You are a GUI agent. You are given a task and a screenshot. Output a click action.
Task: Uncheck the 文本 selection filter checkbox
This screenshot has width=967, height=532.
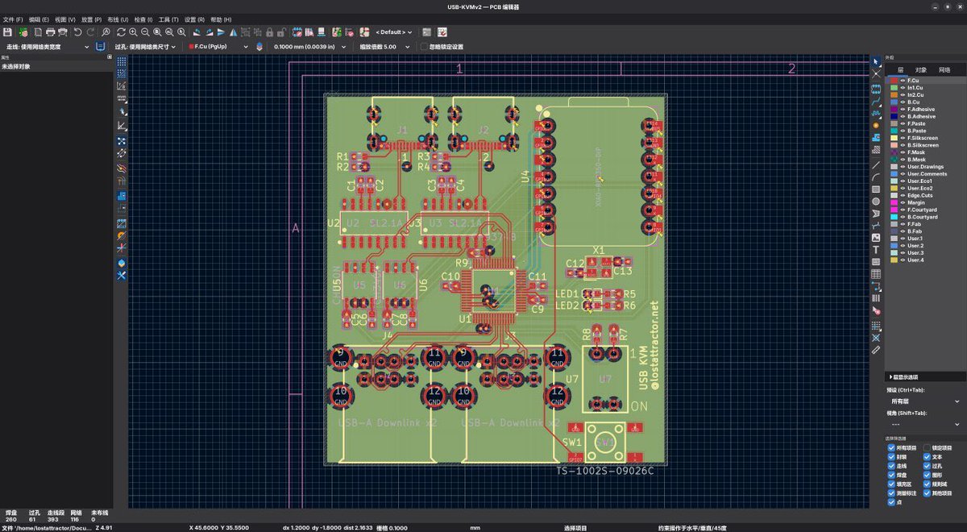pyautogui.click(x=927, y=456)
